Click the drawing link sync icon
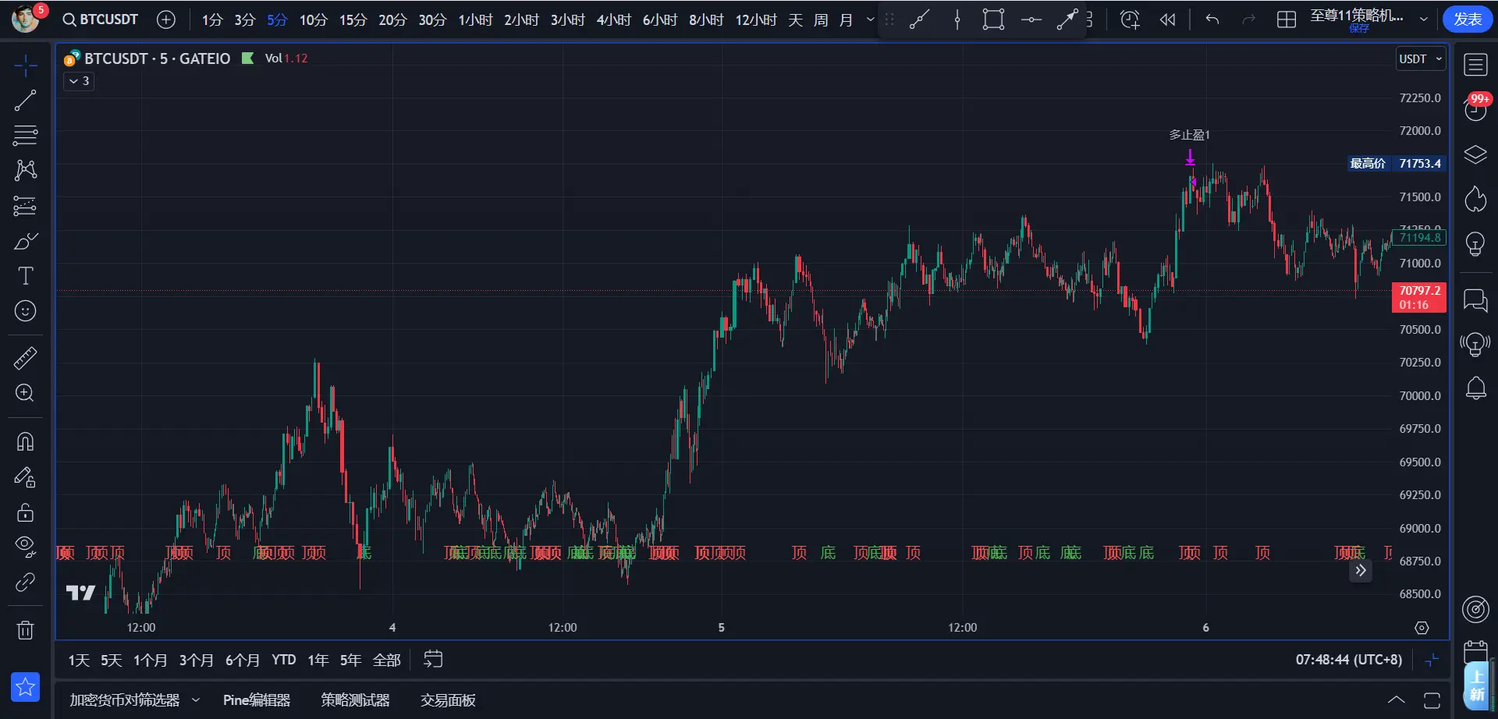This screenshot has width=1498, height=719. [x=25, y=583]
